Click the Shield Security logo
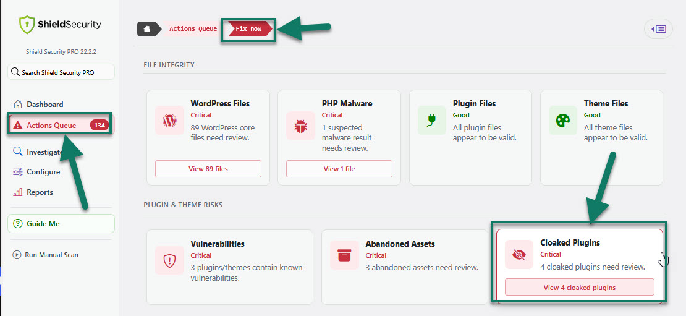 click(x=61, y=25)
